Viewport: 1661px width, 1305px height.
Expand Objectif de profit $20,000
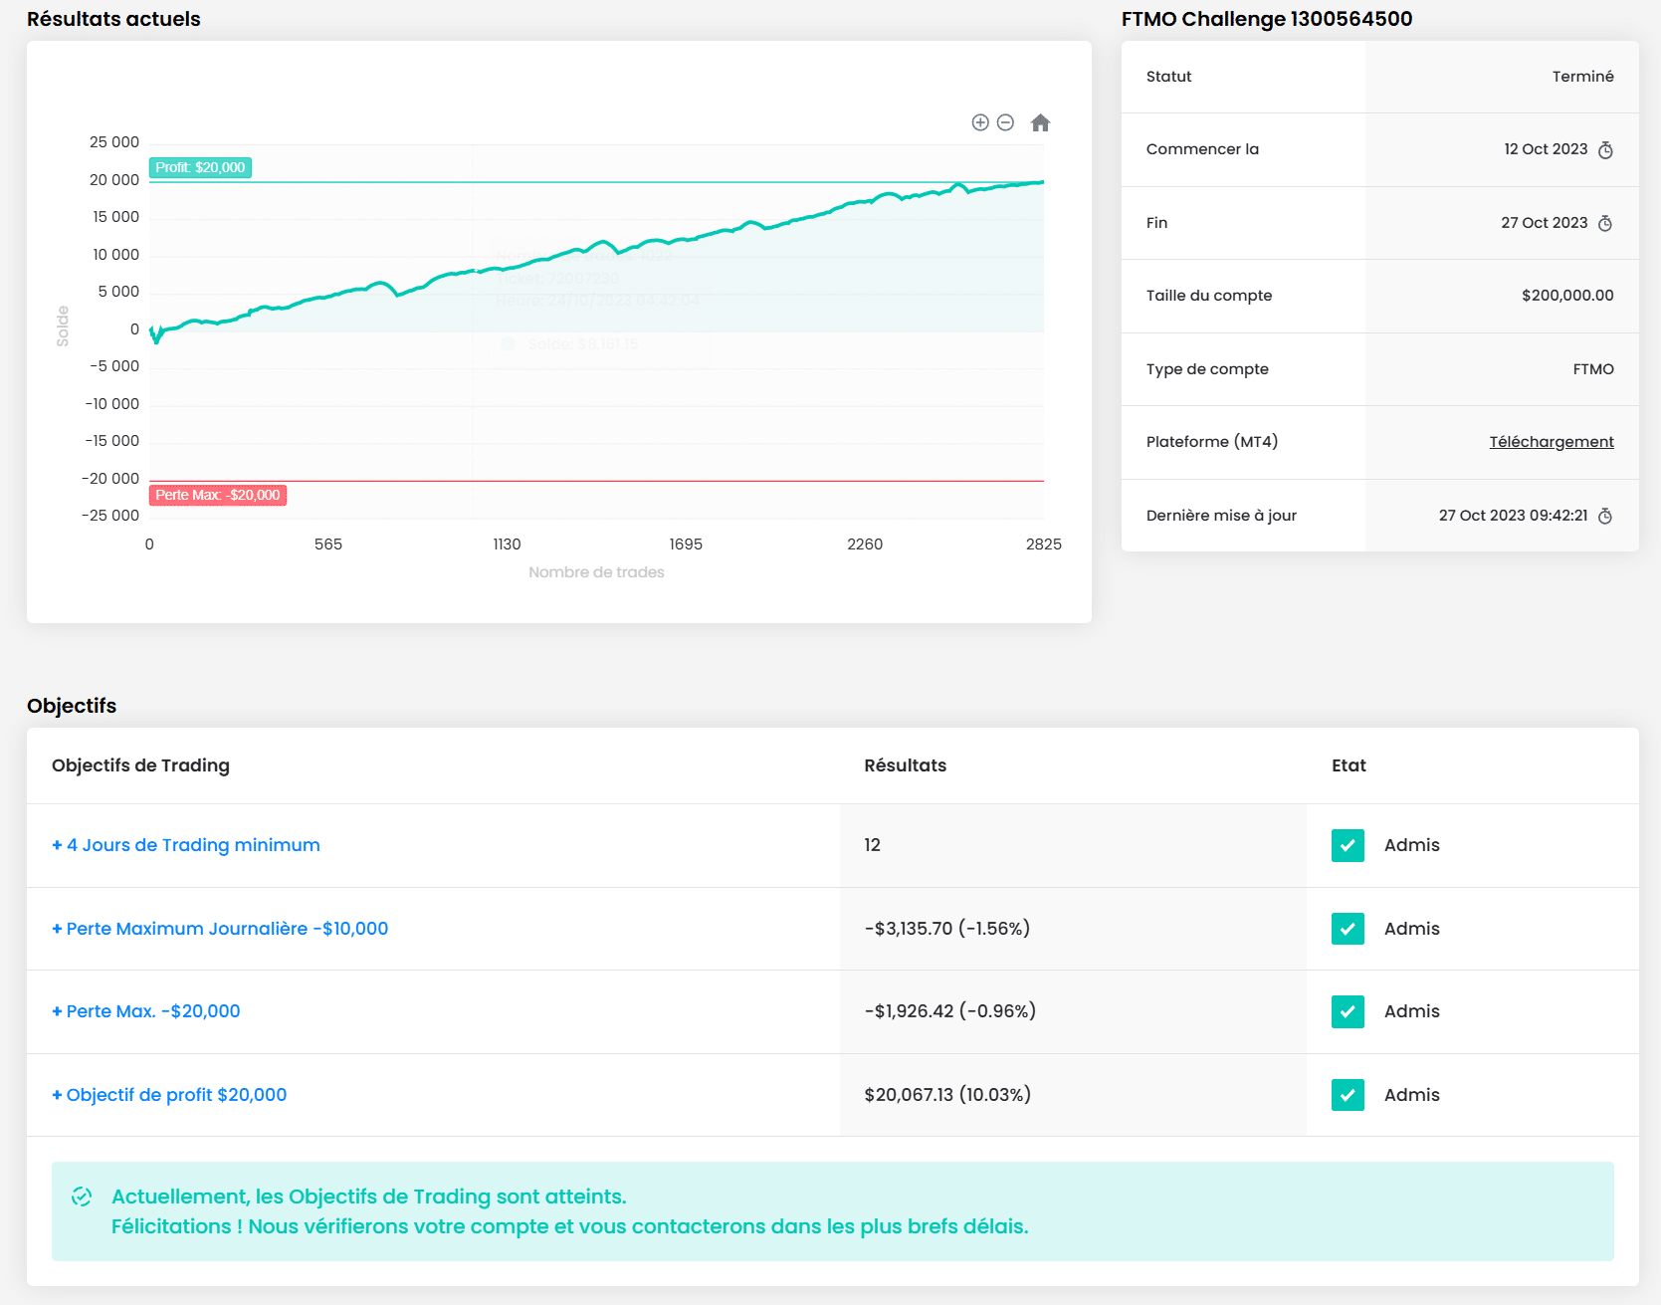pos(169,1095)
